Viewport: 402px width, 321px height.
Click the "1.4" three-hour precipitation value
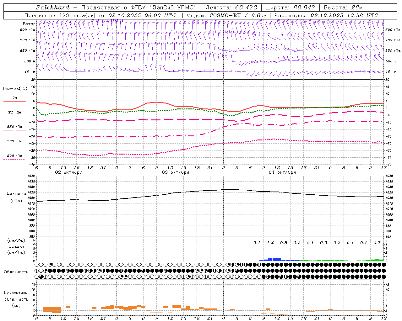(270, 243)
